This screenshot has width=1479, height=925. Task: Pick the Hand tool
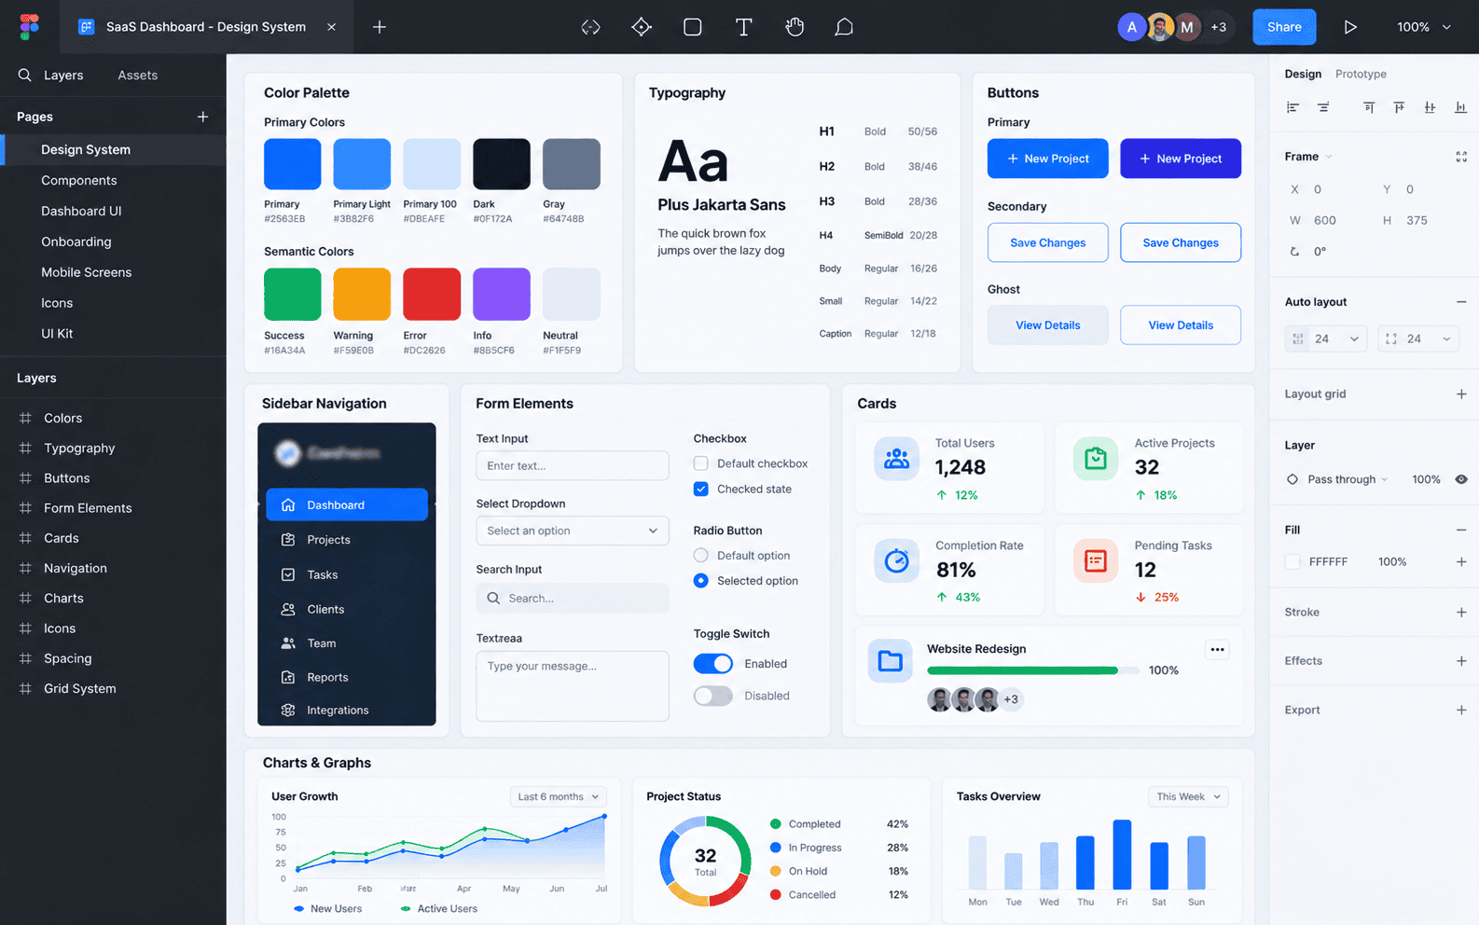coord(795,27)
